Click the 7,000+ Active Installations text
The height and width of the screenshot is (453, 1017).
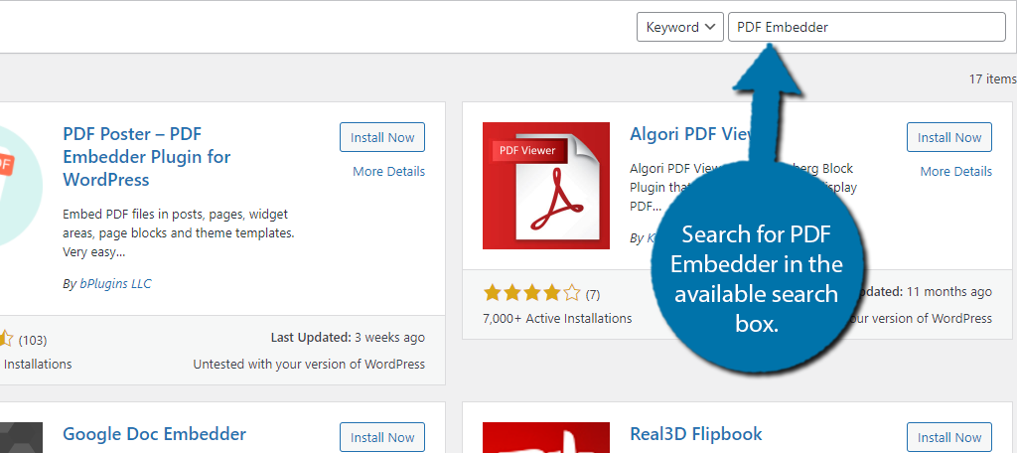click(x=557, y=319)
